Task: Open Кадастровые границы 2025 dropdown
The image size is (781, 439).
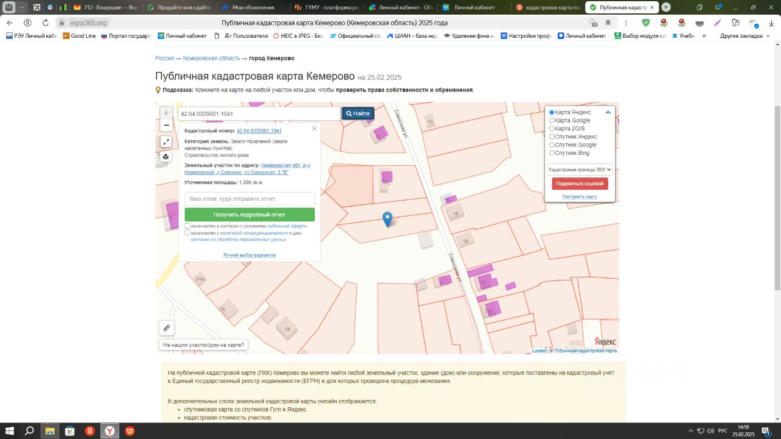Action: (580, 170)
